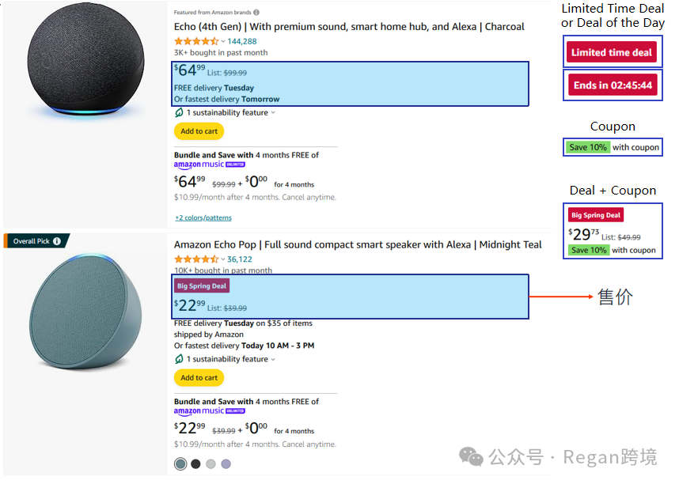Pick the lavender color swatch

point(226,464)
